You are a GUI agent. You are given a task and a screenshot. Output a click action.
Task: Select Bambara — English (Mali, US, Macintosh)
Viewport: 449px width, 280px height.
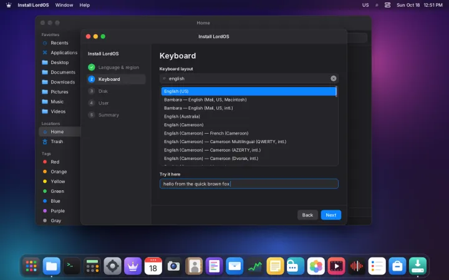pyautogui.click(x=248, y=100)
